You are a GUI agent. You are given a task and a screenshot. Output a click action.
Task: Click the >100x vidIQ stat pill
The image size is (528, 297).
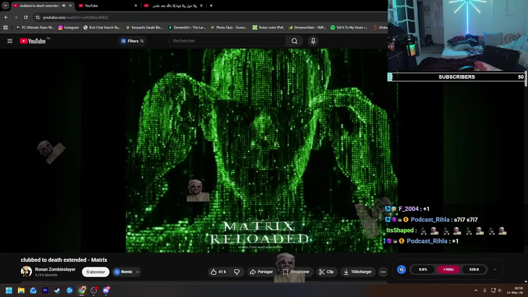[448, 269]
